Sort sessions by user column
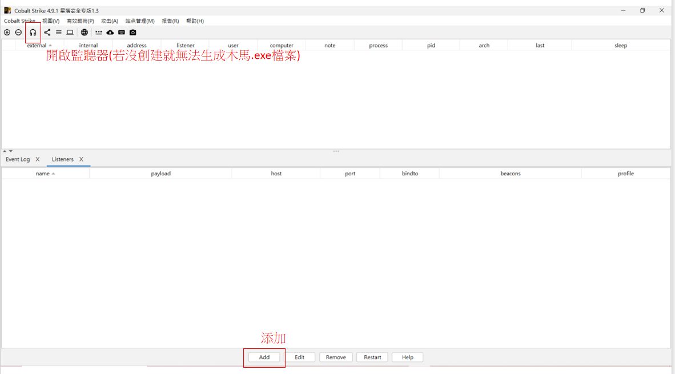This screenshot has height=374, width=675. (234, 45)
